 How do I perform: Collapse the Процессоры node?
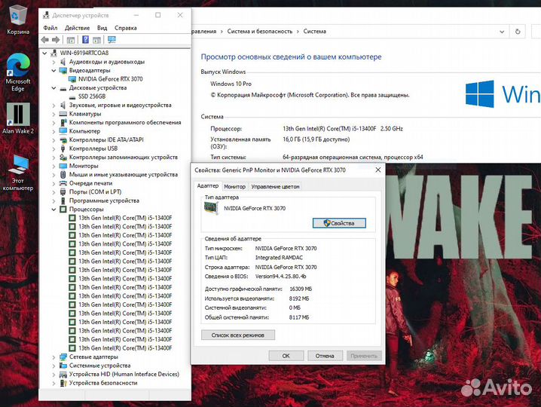[x=53, y=210]
